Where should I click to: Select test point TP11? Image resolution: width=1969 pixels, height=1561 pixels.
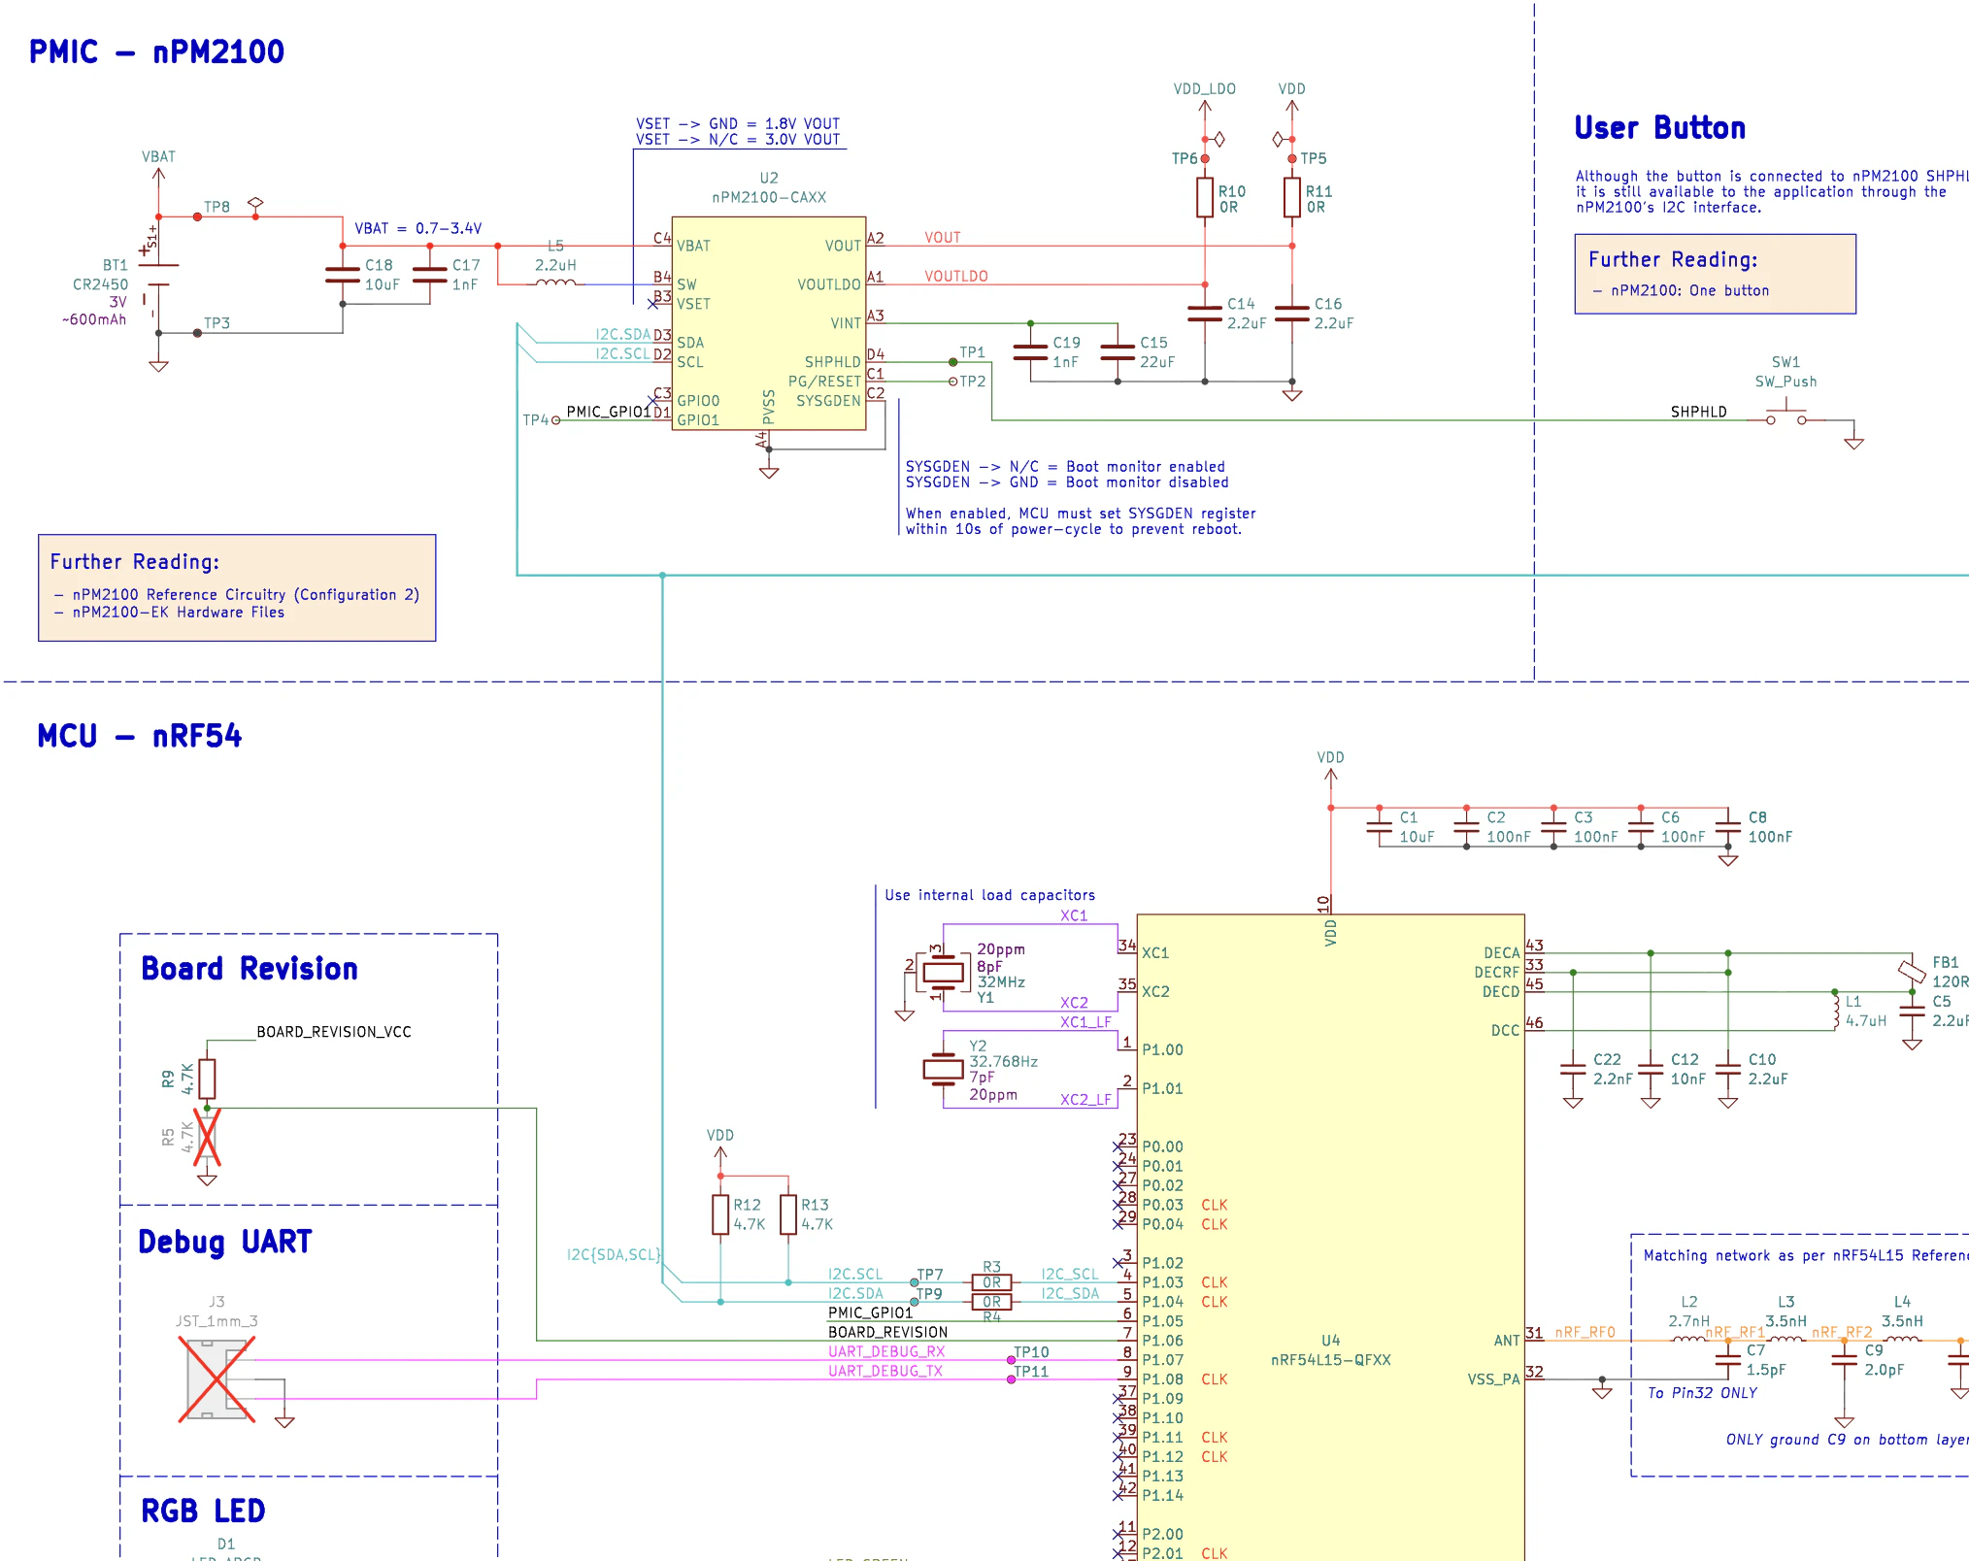1012,1379
